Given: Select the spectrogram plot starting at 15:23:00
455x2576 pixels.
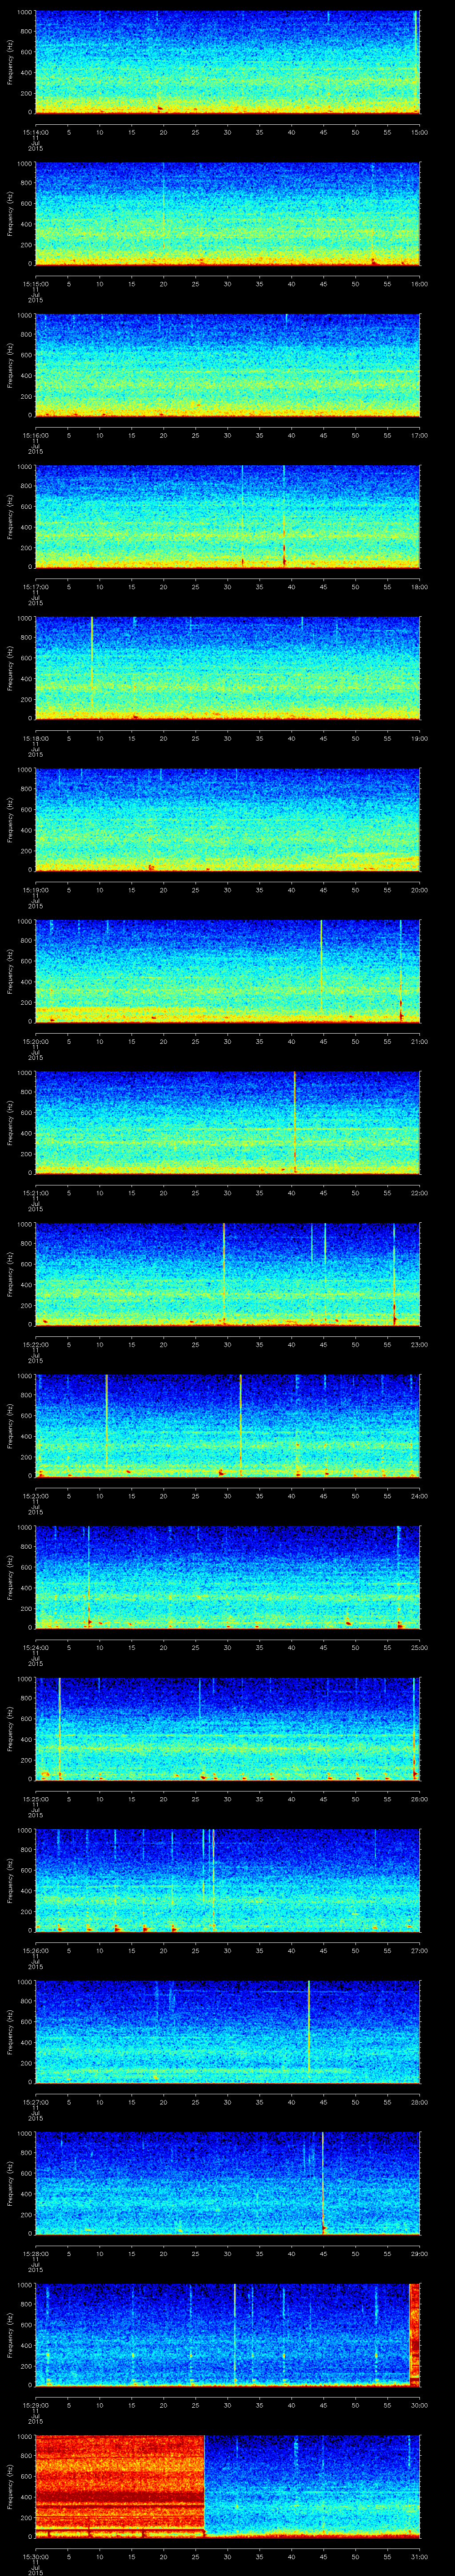Looking at the screenshot, I should 227,1426.
